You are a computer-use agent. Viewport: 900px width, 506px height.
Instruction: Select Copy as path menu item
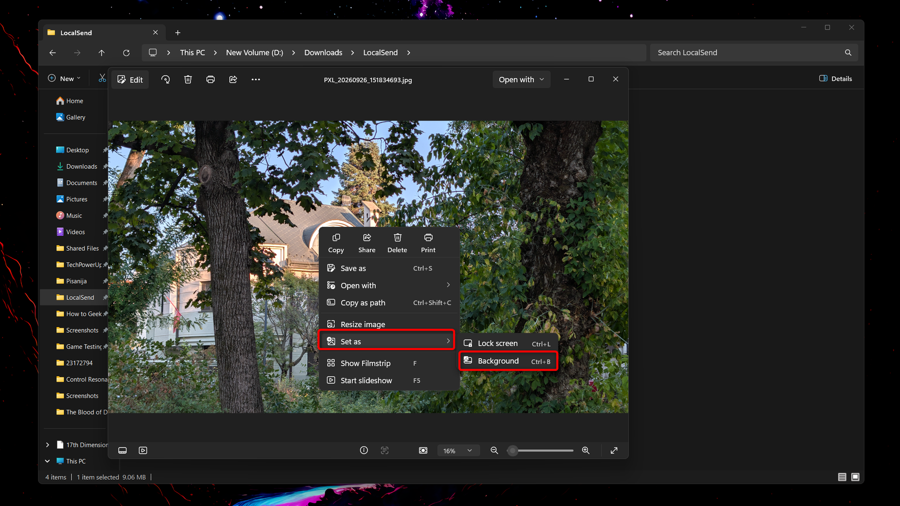click(389, 303)
